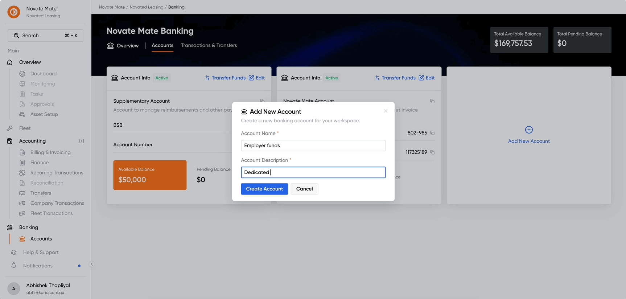The height and width of the screenshot is (299, 626).
Task: Switch to Transactions & Transfers tab
Action: coord(209,45)
